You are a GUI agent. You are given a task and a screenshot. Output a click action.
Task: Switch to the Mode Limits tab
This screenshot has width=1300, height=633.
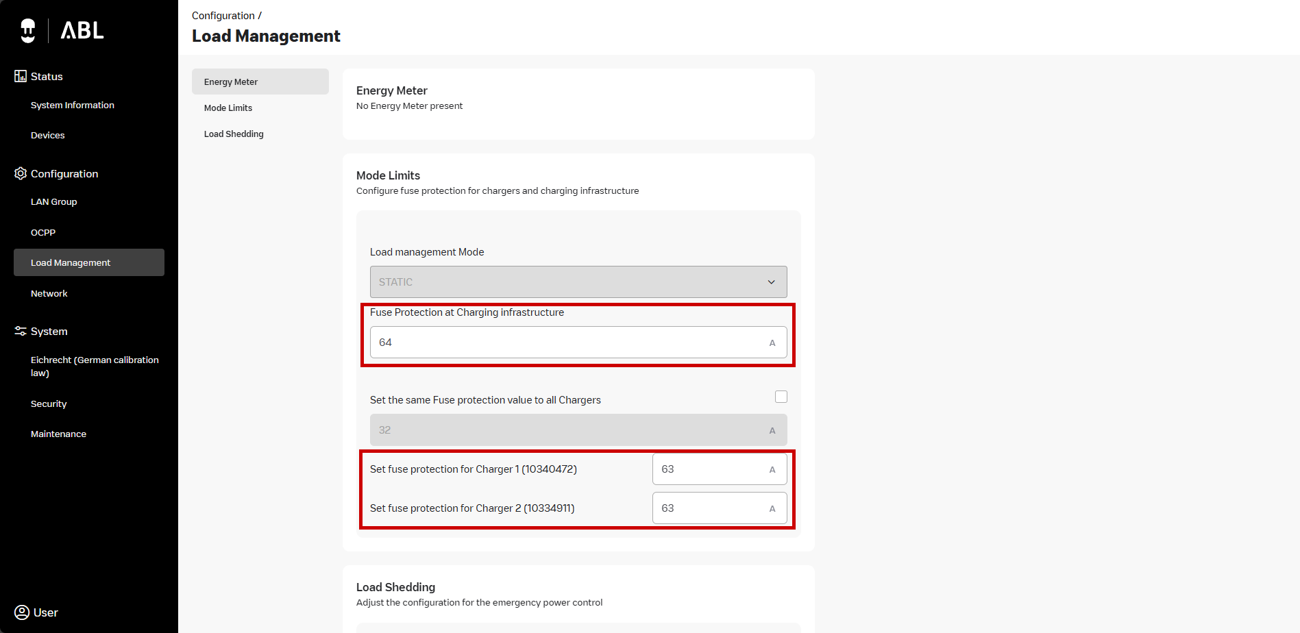click(228, 108)
